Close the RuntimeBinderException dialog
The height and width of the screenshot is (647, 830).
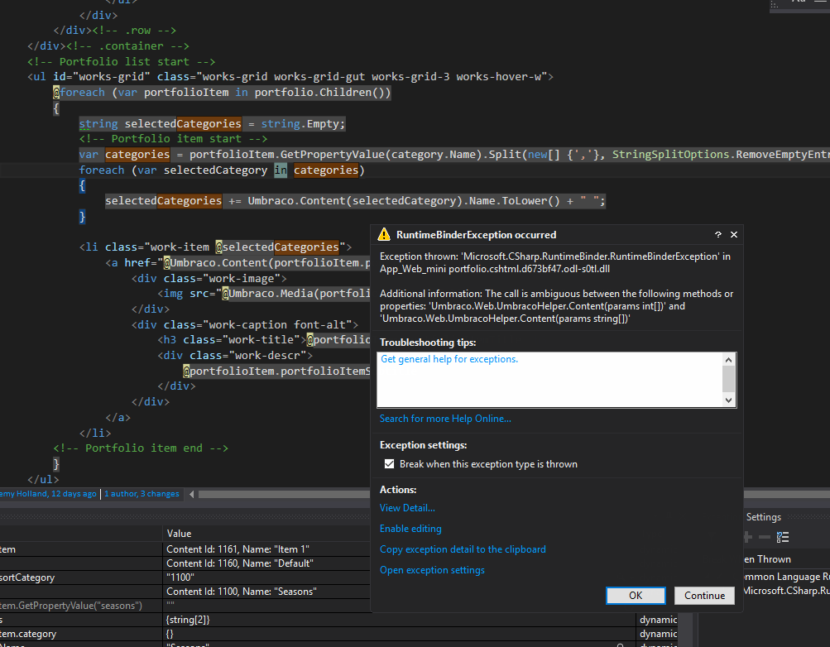(x=734, y=234)
